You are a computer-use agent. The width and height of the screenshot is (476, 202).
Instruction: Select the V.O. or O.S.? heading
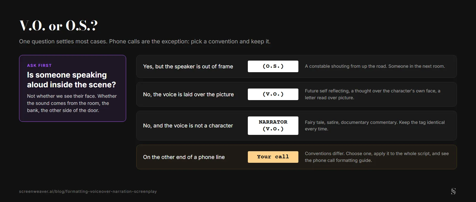pos(59,26)
